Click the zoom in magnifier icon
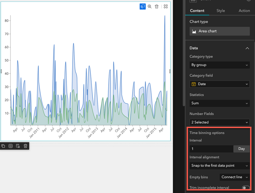 tap(150, 6)
